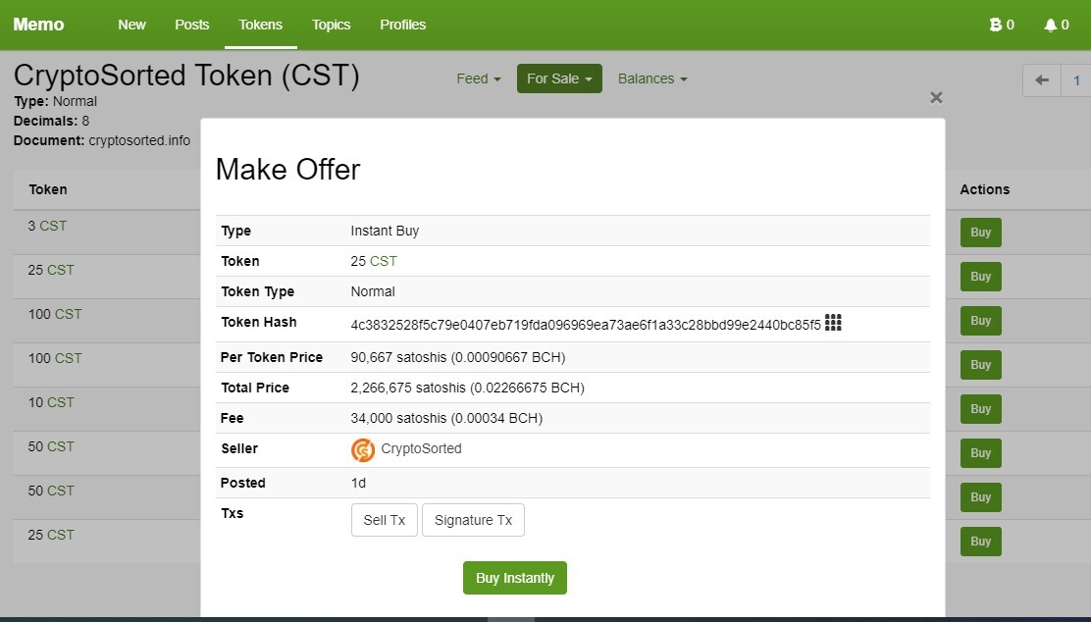1091x622 pixels.
Task: Open the Posts menu item
Action: (x=192, y=25)
